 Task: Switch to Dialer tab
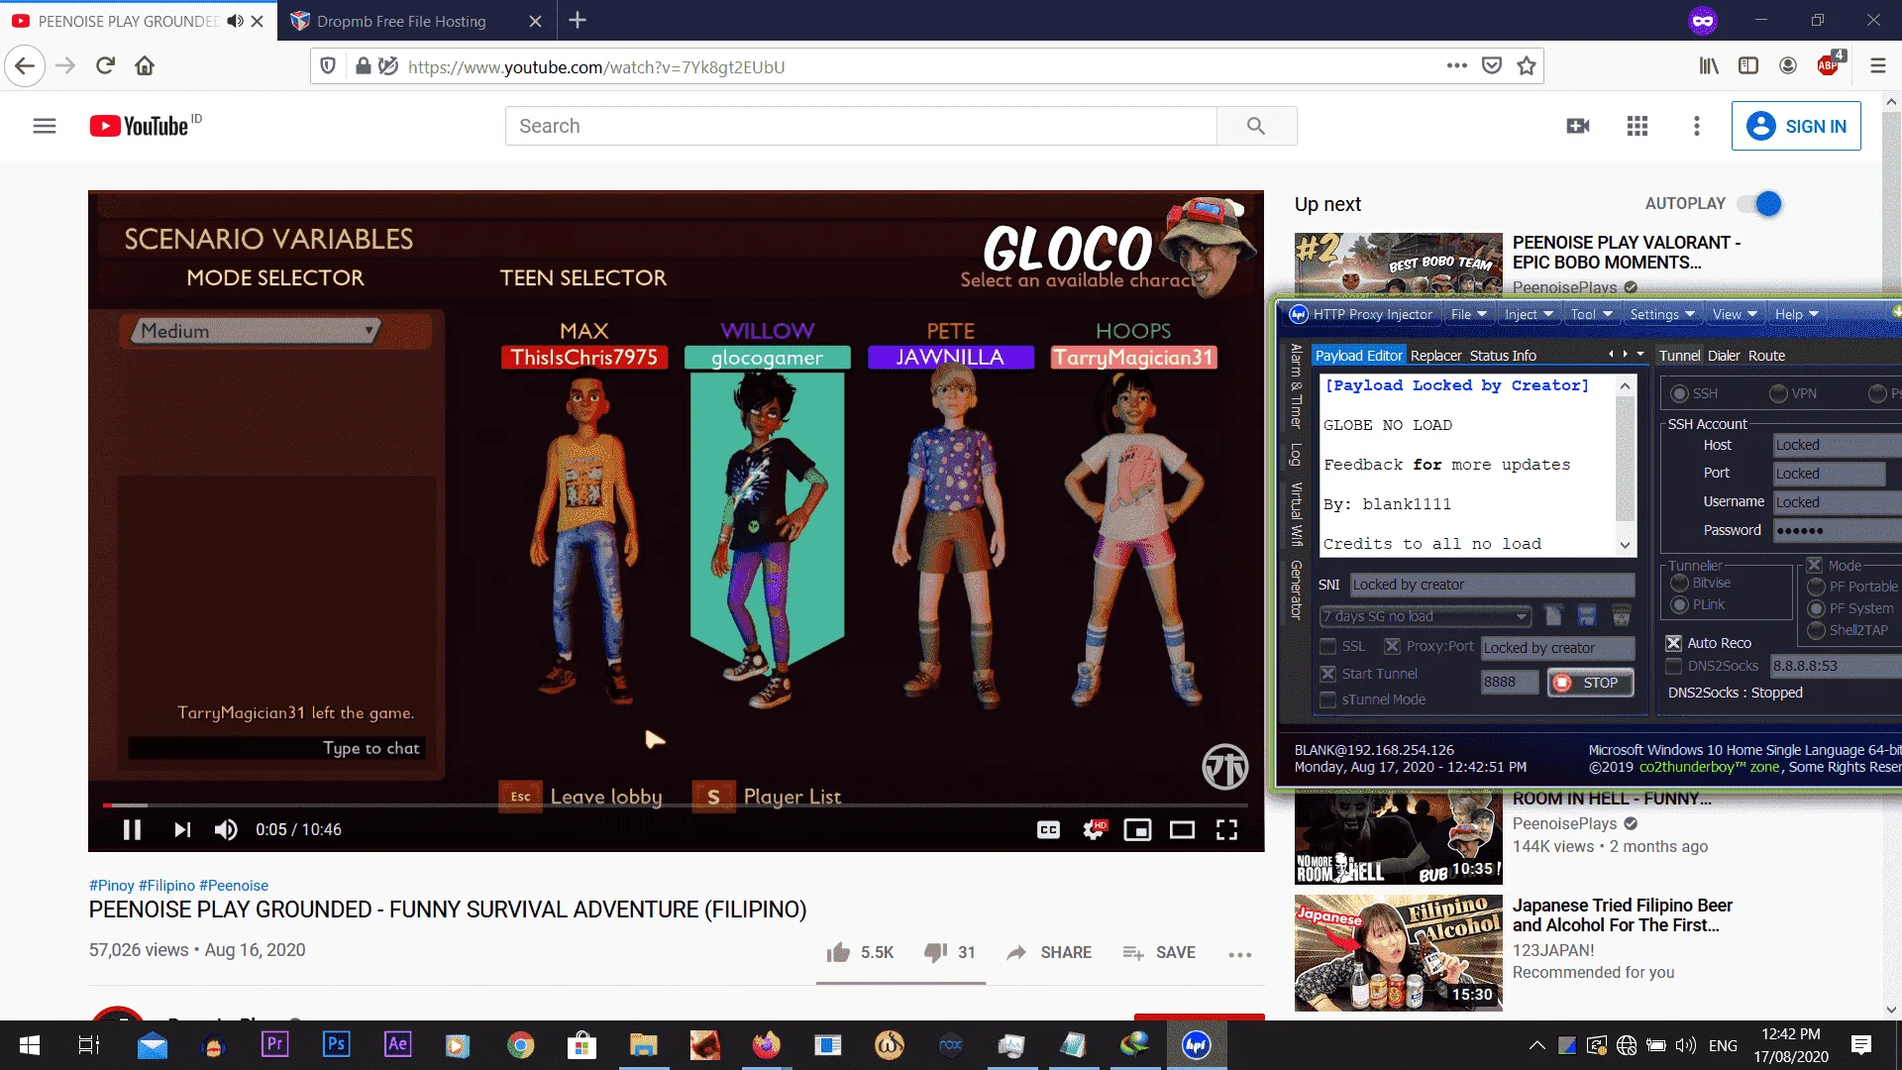click(x=1724, y=356)
